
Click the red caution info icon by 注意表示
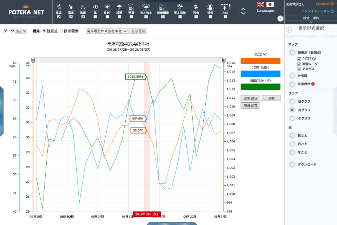pyautogui.click(x=313, y=84)
